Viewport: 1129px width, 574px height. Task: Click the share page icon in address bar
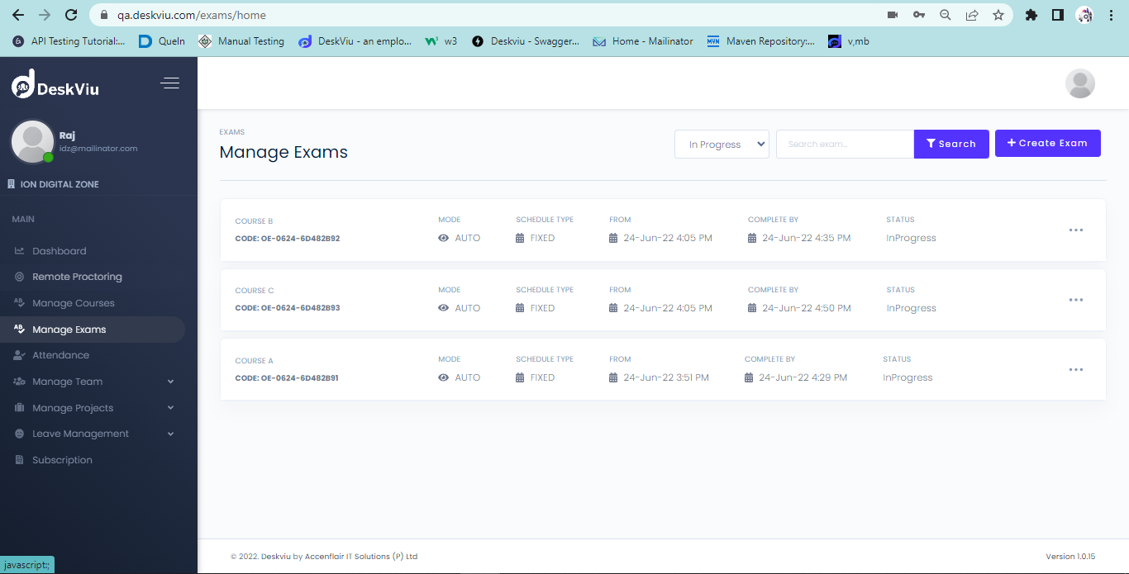coord(972,15)
